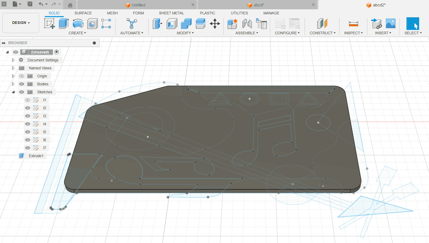Click the Insert Derive icon
Image resolution: width=429 pixels, height=243 pixels.
click(x=377, y=23)
